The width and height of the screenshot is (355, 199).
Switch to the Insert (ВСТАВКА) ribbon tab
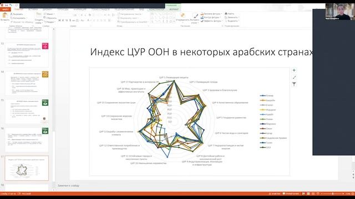tap(33, 9)
